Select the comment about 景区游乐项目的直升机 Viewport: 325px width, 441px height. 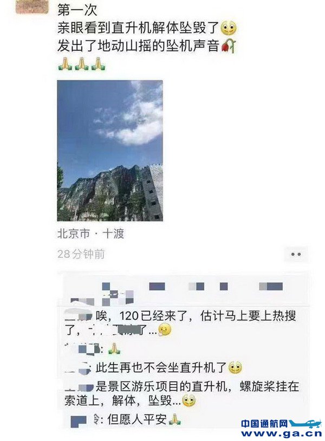tap(181, 393)
